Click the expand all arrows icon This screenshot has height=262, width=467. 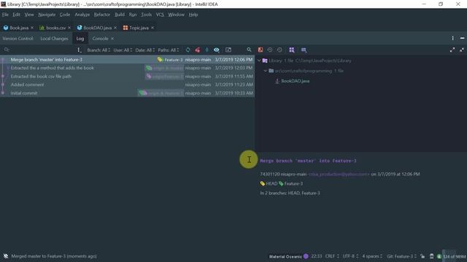pos(452,50)
